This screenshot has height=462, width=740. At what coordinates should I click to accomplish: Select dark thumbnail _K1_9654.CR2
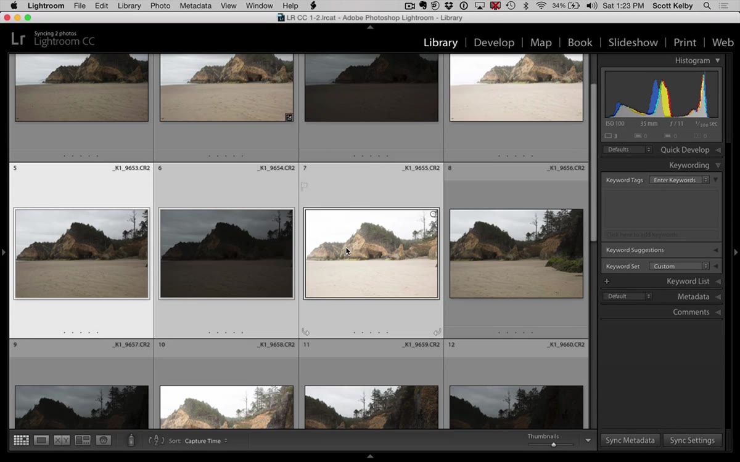[x=226, y=253]
